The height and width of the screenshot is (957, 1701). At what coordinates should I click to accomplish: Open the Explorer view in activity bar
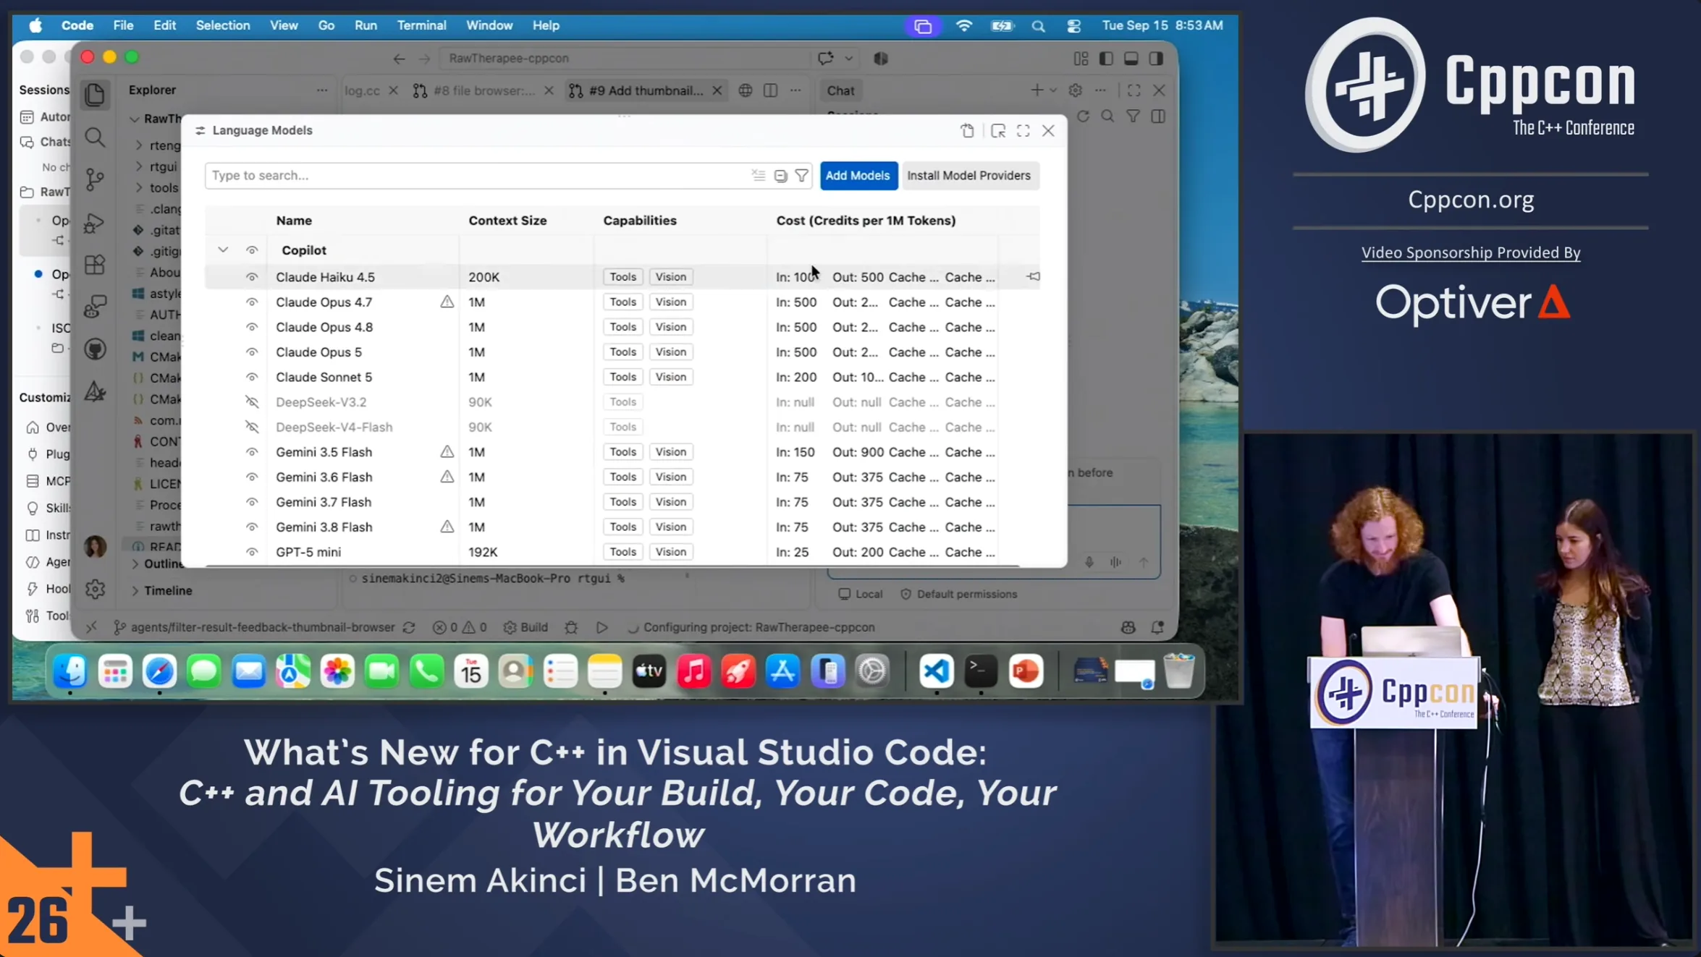click(x=95, y=94)
